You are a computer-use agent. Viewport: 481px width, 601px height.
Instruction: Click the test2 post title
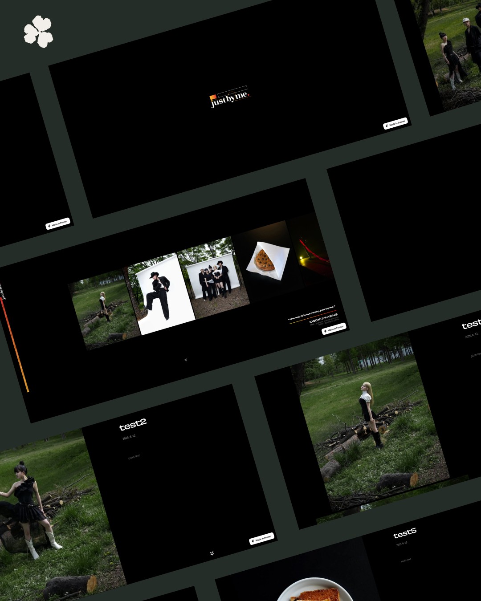[133, 424]
